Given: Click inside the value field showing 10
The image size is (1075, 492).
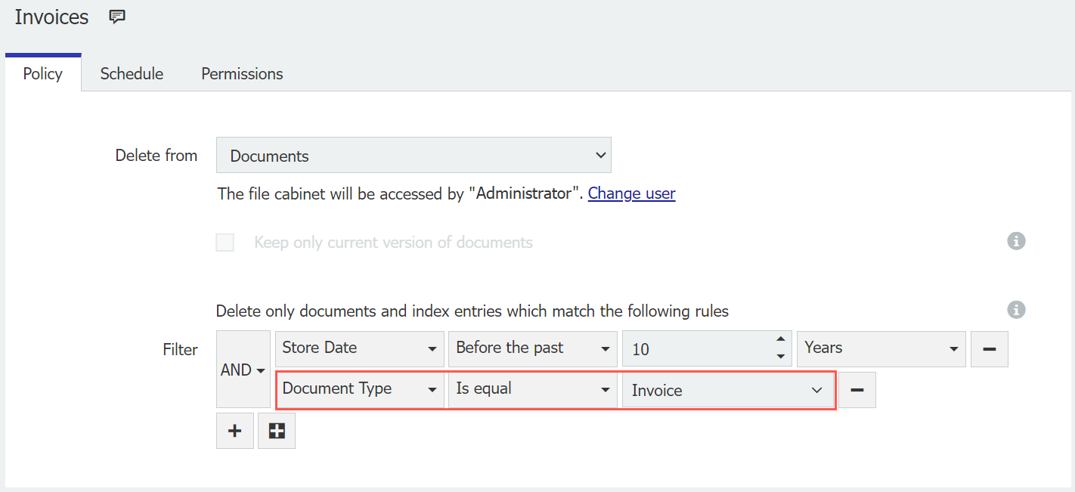Looking at the screenshot, I should [x=695, y=348].
